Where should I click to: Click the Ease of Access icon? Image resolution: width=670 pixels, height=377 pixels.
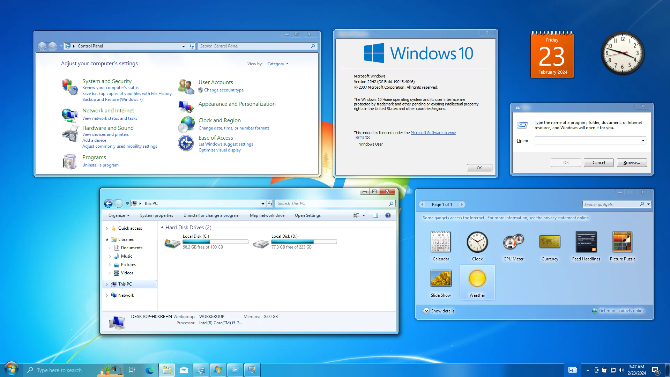pyautogui.click(x=186, y=143)
